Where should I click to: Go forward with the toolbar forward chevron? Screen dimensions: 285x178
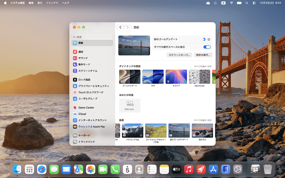click(128, 27)
